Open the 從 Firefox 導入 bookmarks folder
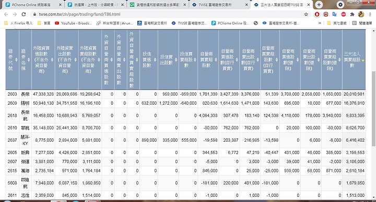 pyautogui.click(x=18, y=23)
